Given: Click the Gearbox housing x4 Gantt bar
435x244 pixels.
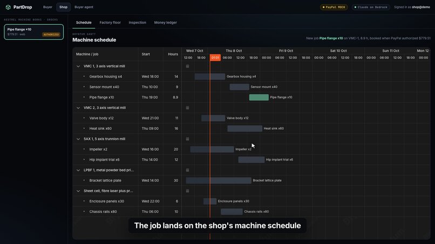Looking at the screenshot, I should coord(210,76).
